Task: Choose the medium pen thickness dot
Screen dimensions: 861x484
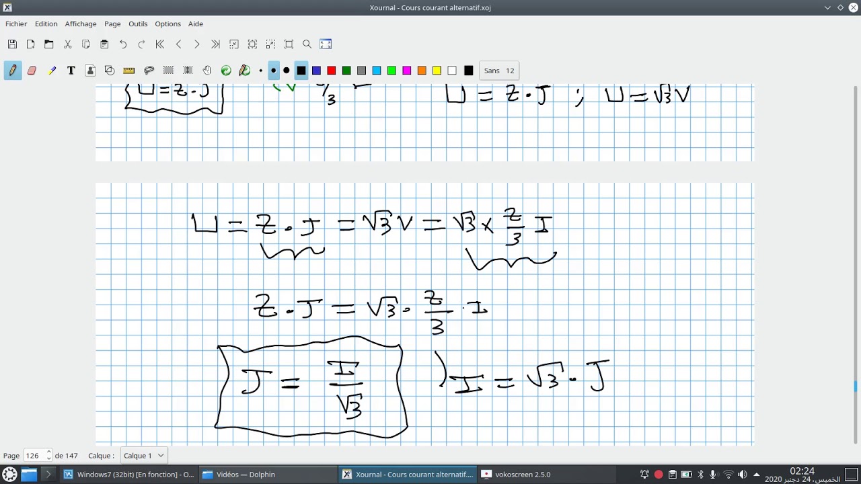Action: pyautogui.click(x=273, y=71)
